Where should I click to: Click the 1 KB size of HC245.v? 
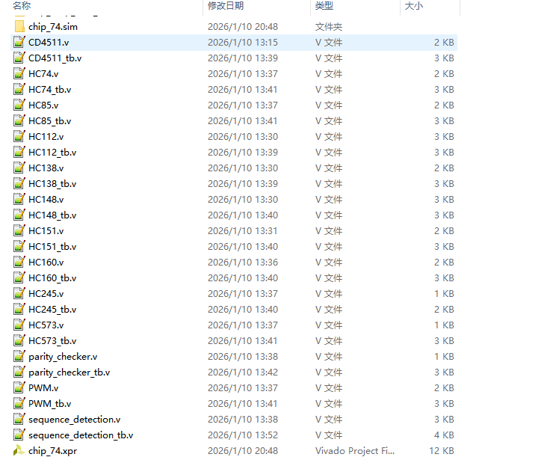coord(444,293)
